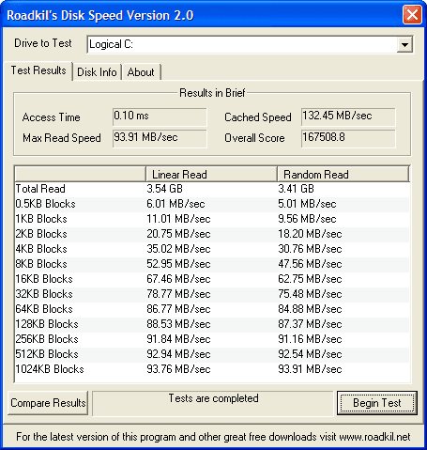Screen dimensions: 427x450
Task: Switch to the Test Results tab
Action: point(38,70)
